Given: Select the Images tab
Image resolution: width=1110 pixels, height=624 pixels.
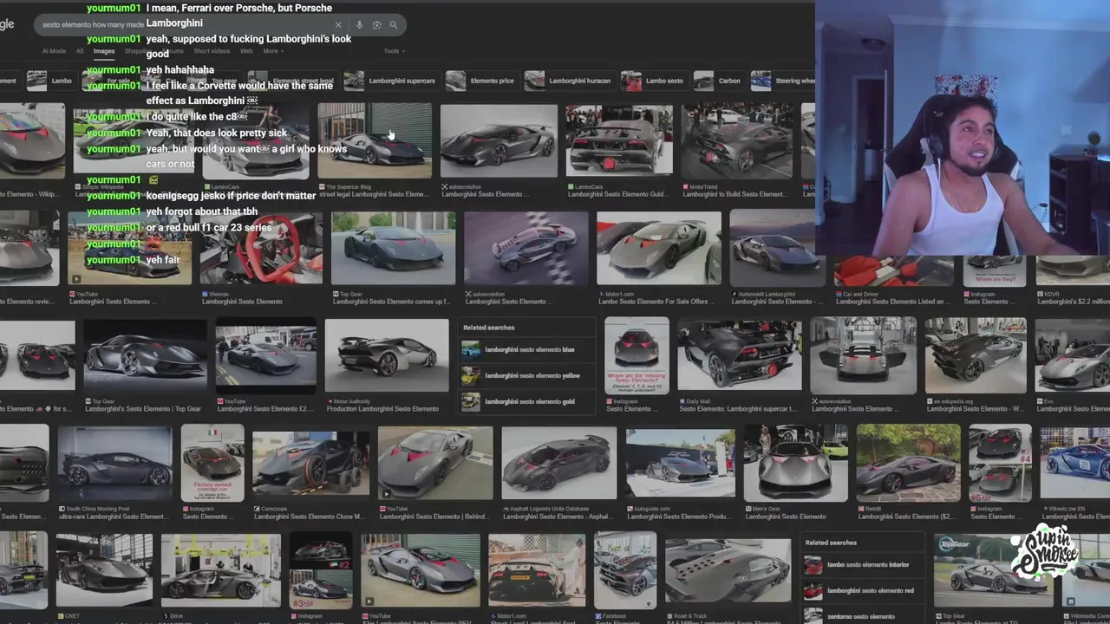Looking at the screenshot, I should (x=104, y=51).
